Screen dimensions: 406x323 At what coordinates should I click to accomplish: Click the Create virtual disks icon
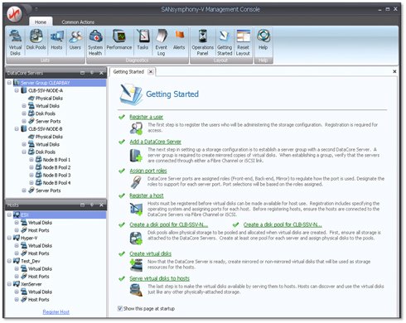click(x=136, y=265)
